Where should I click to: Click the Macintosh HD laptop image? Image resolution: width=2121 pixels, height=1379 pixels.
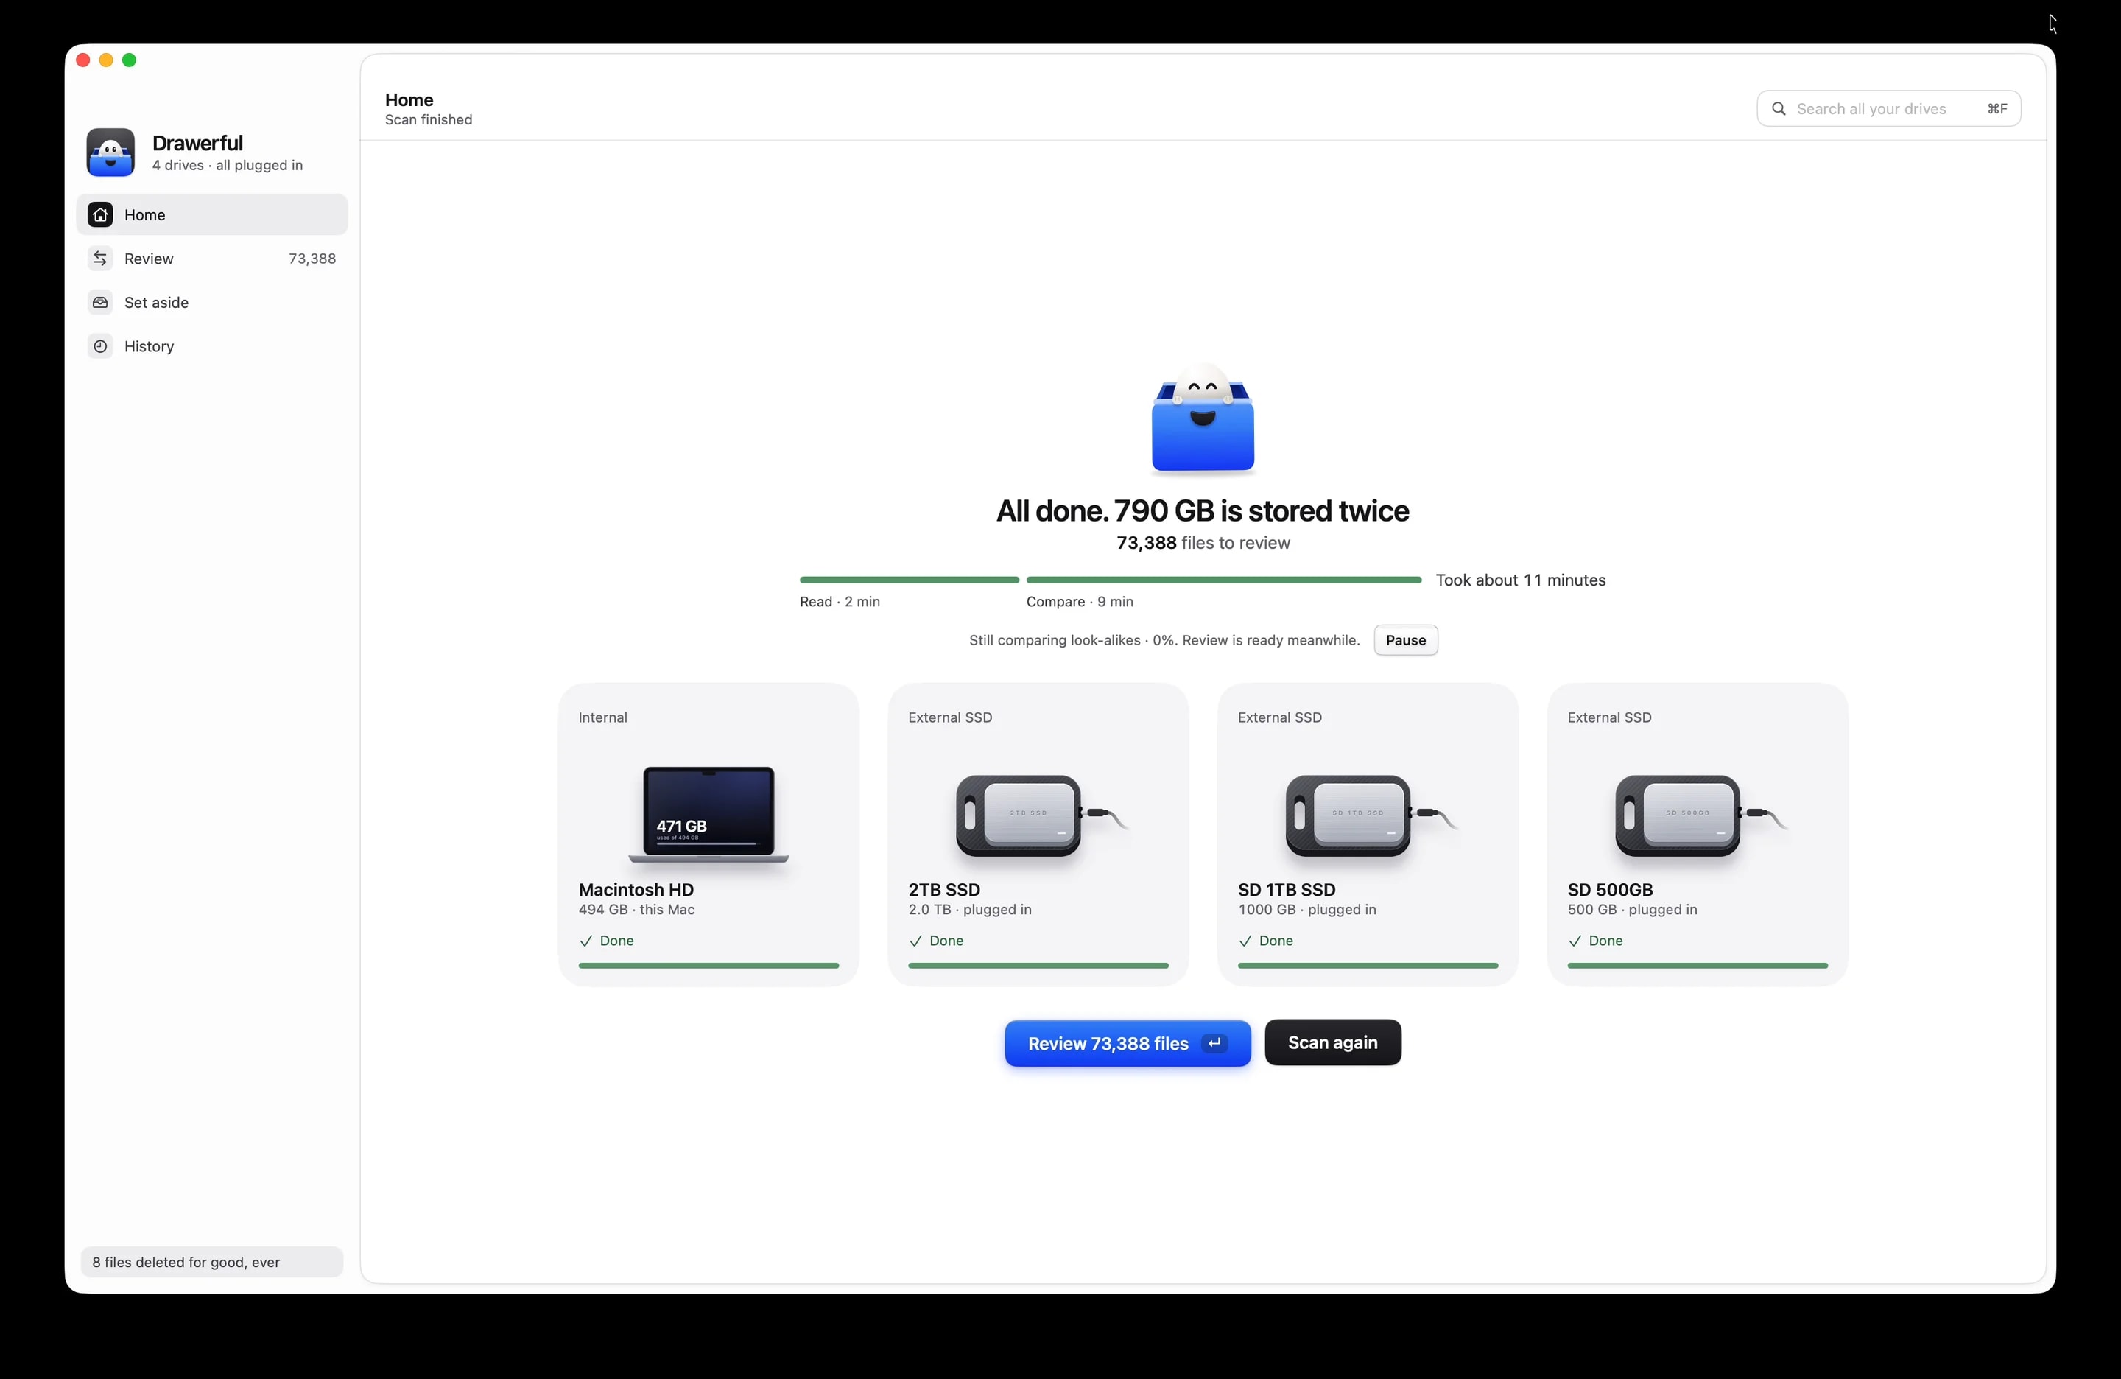pyautogui.click(x=708, y=814)
